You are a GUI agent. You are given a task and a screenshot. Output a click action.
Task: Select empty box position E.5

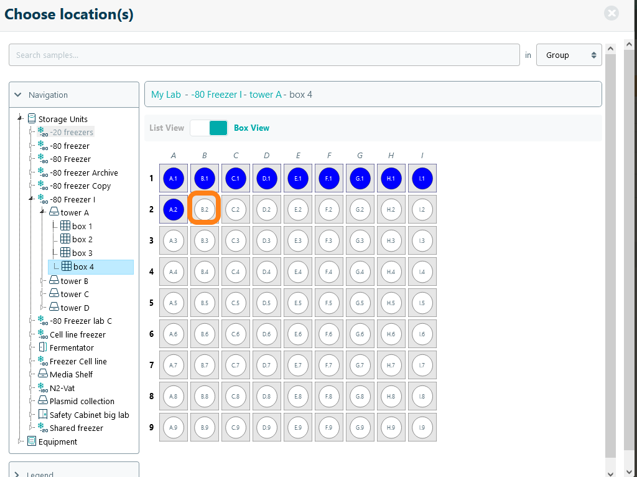298,303
